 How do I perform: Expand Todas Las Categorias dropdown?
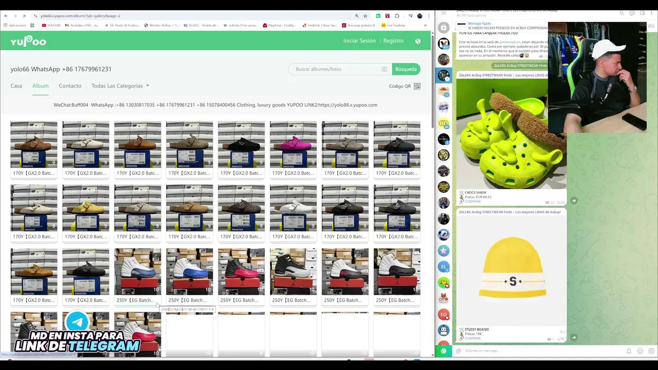click(x=120, y=86)
